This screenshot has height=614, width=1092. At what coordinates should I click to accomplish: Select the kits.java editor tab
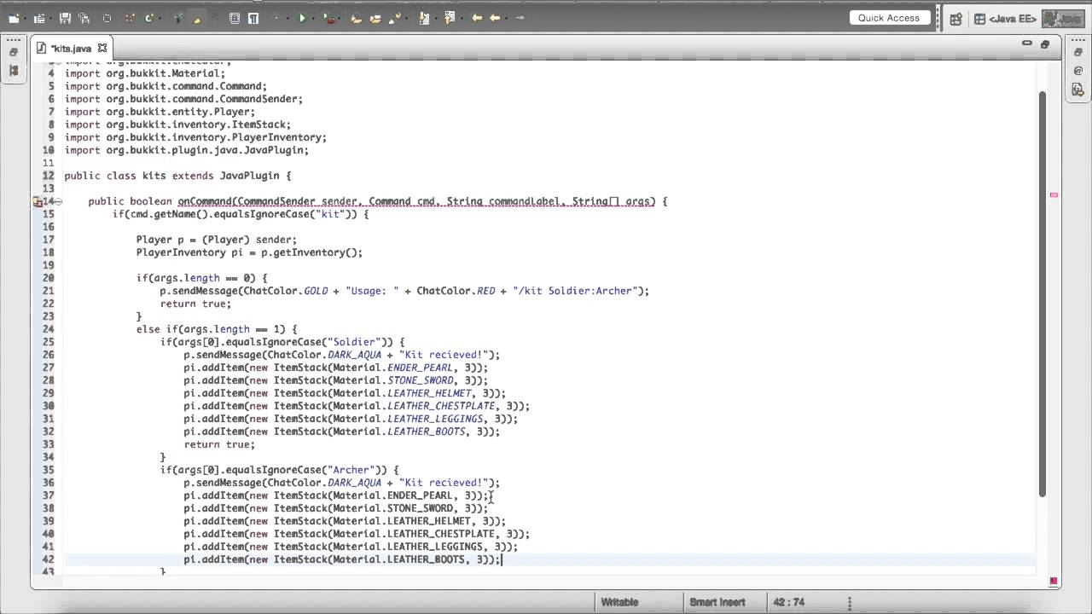coord(72,49)
